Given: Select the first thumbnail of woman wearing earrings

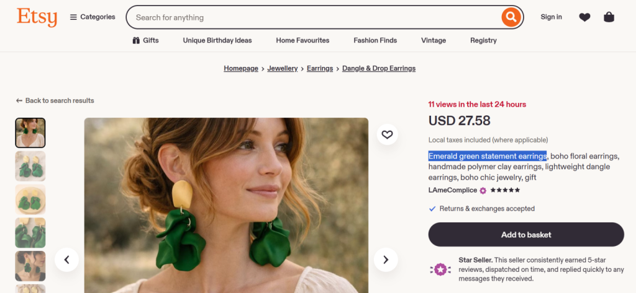Looking at the screenshot, I should tap(30, 133).
